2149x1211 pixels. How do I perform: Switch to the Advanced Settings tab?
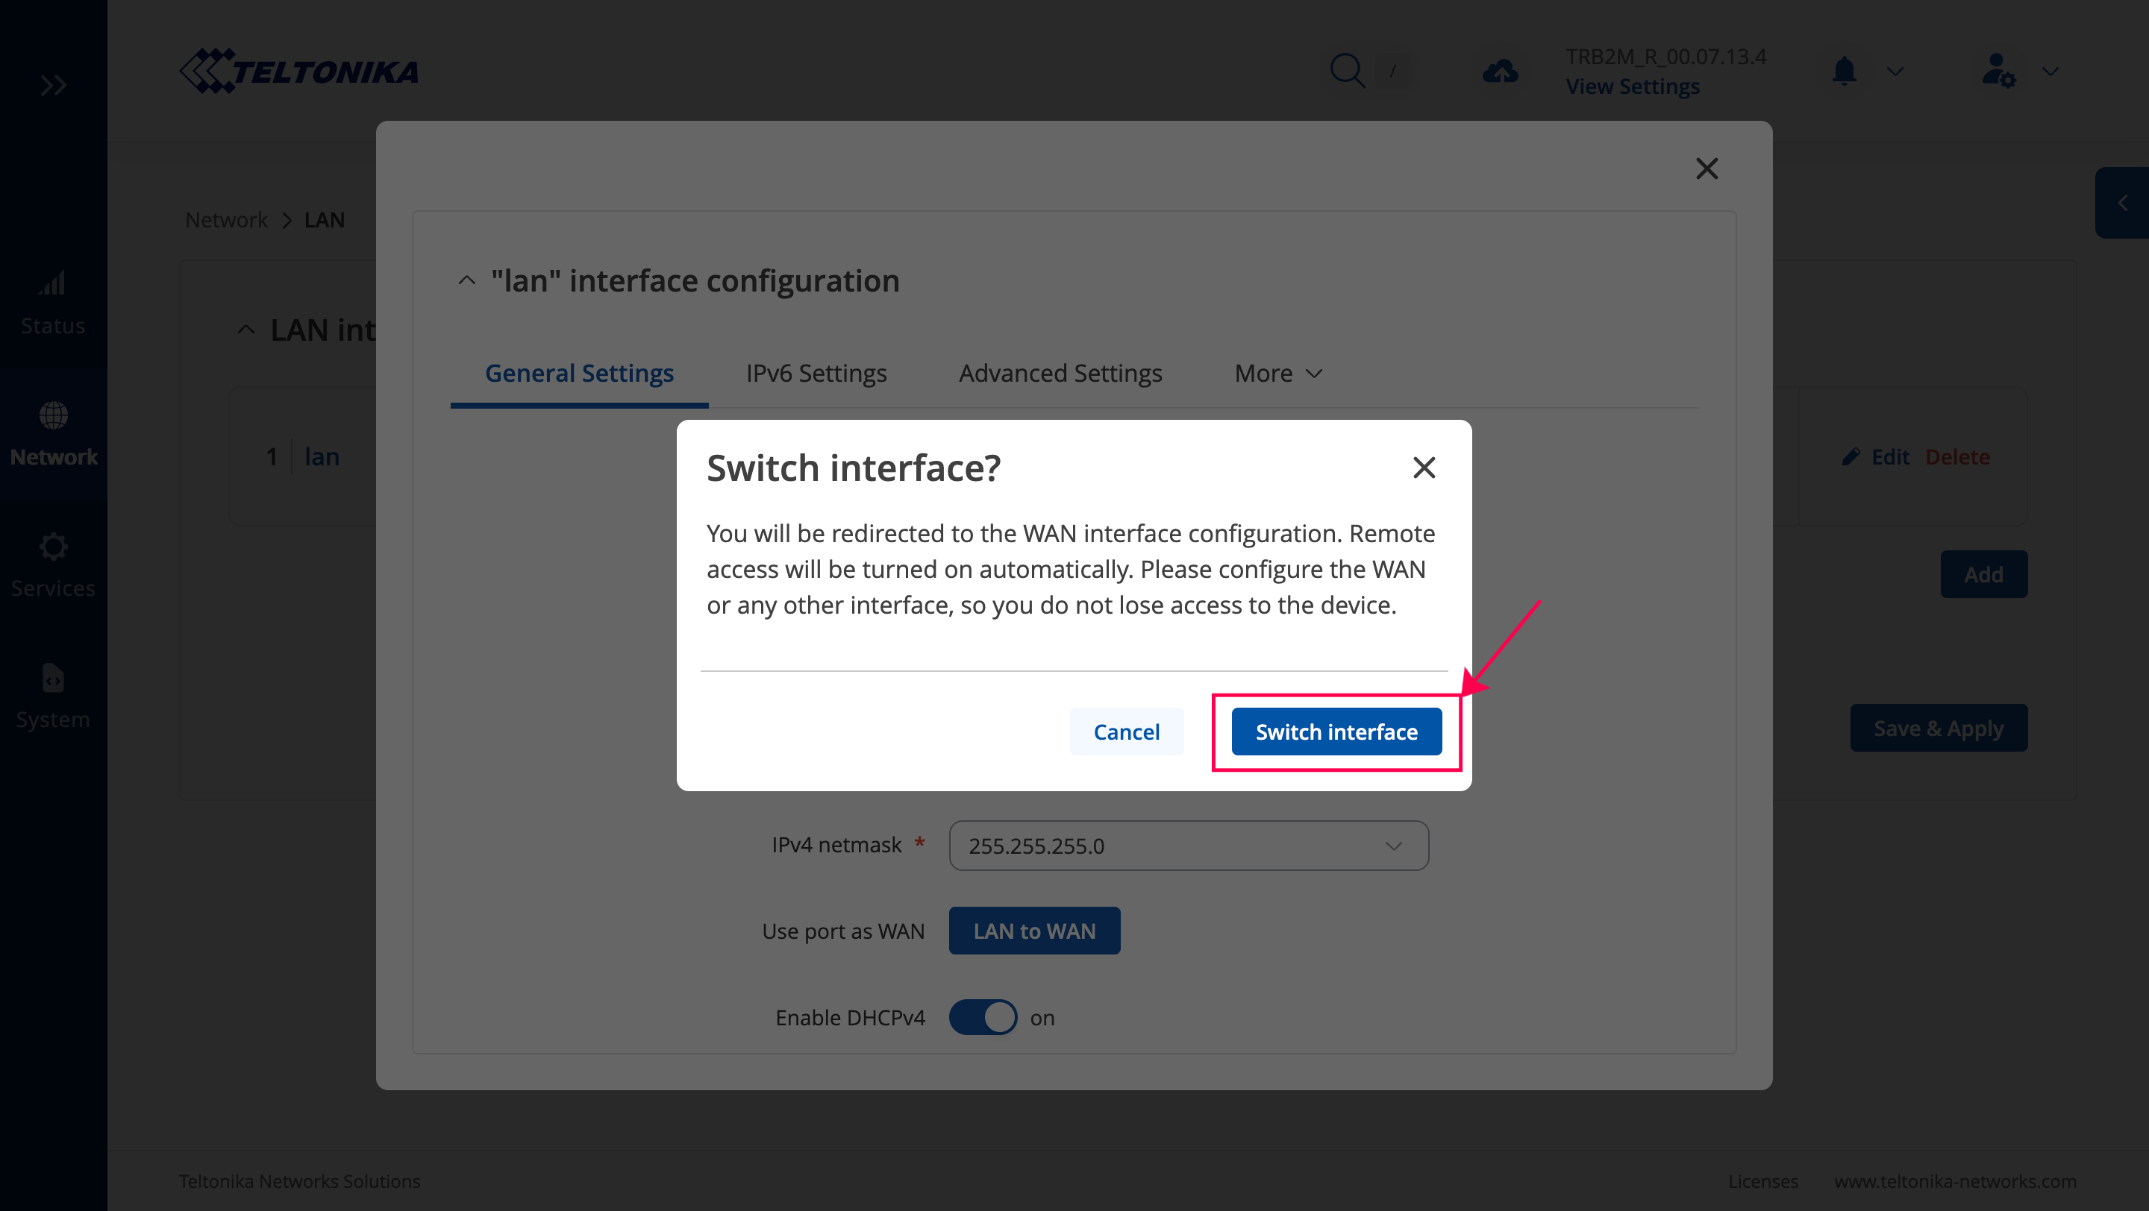[x=1060, y=374]
